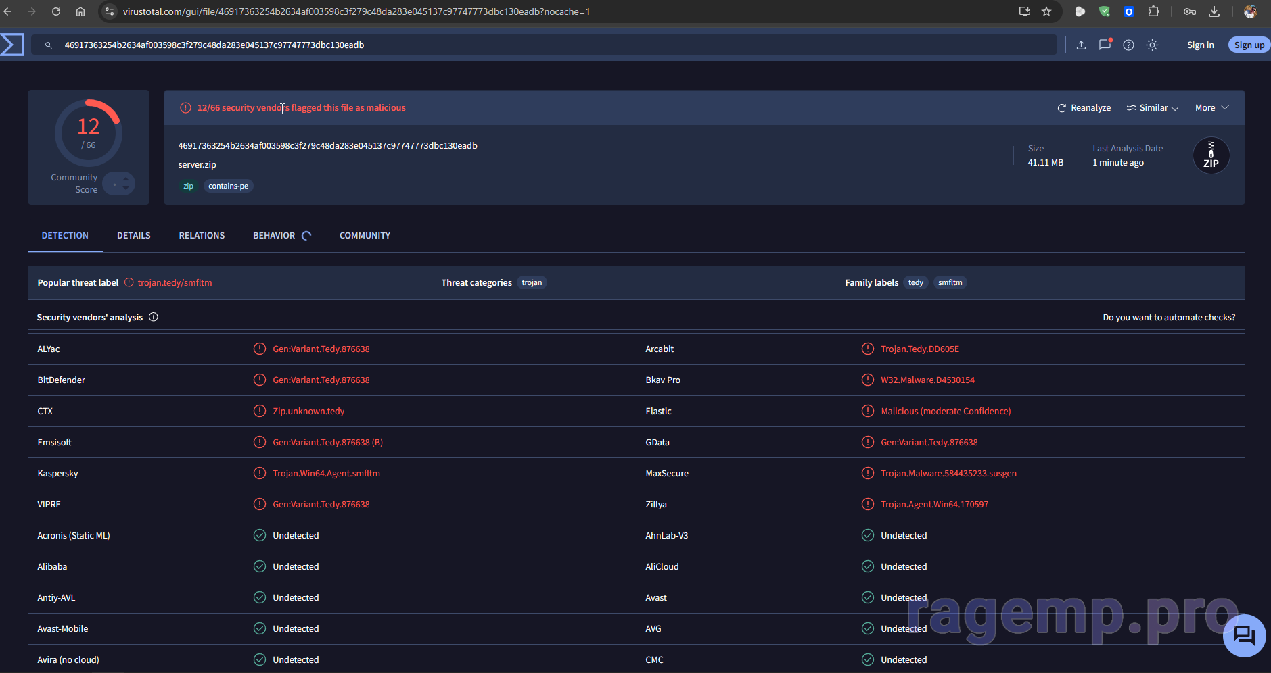This screenshot has height=673, width=1271.
Task: Click 'Do you want to automate checks?' link
Action: coord(1169,318)
